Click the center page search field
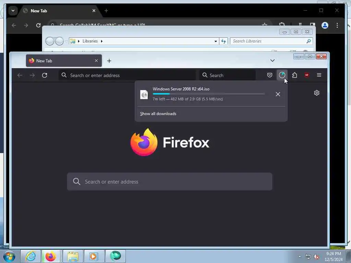The image size is (351, 263). pyautogui.click(x=170, y=181)
